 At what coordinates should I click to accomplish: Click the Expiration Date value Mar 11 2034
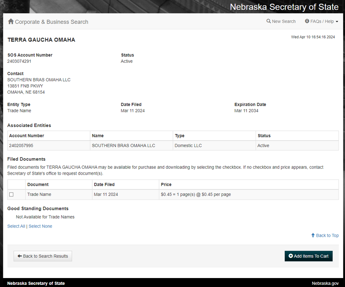(x=246, y=110)
